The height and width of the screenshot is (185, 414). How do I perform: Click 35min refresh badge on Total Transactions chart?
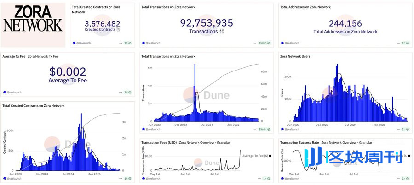pyautogui.click(x=264, y=129)
